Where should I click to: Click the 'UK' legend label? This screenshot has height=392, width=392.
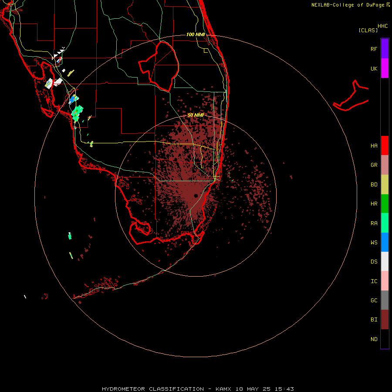coord(374,68)
